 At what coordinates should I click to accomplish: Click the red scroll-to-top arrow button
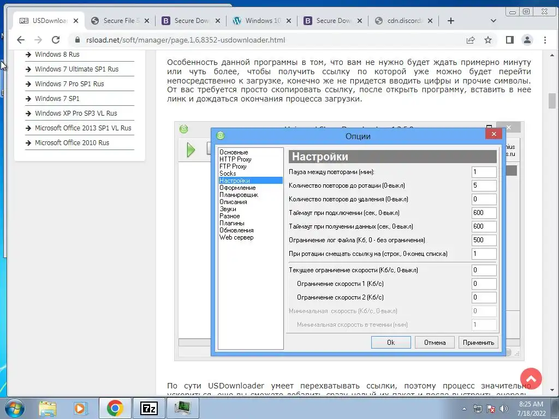(531, 379)
